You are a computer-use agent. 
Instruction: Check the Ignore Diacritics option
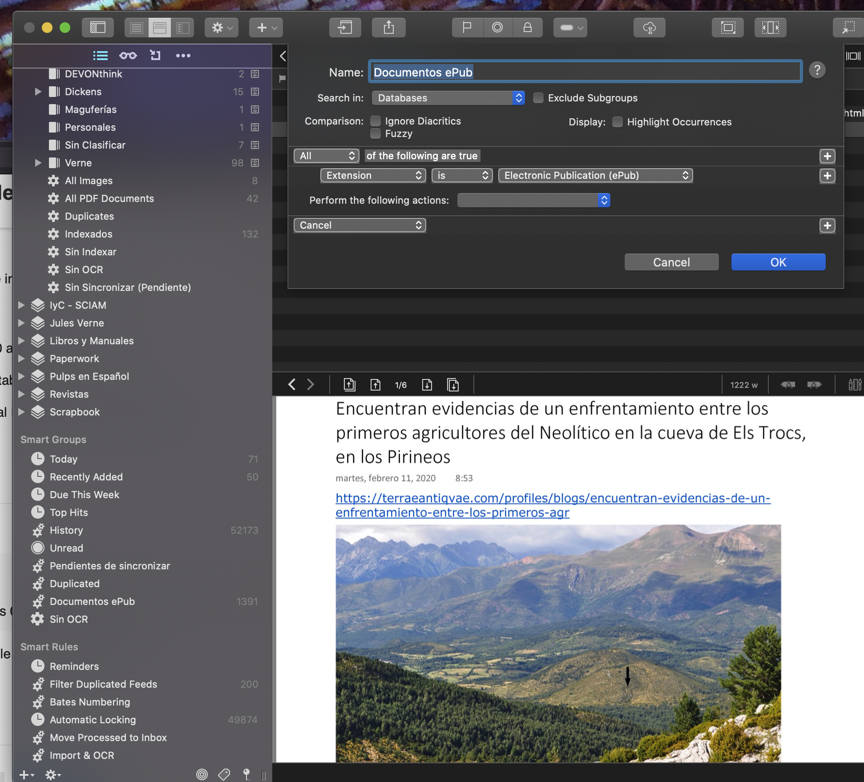(x=376, y=121)
